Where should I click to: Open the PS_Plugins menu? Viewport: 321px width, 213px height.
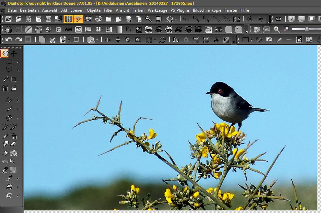tap(180, 10)
